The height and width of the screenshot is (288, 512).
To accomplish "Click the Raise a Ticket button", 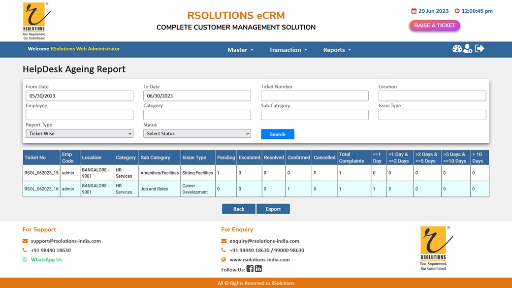I will pyautogui.click(x=434, y=26).
